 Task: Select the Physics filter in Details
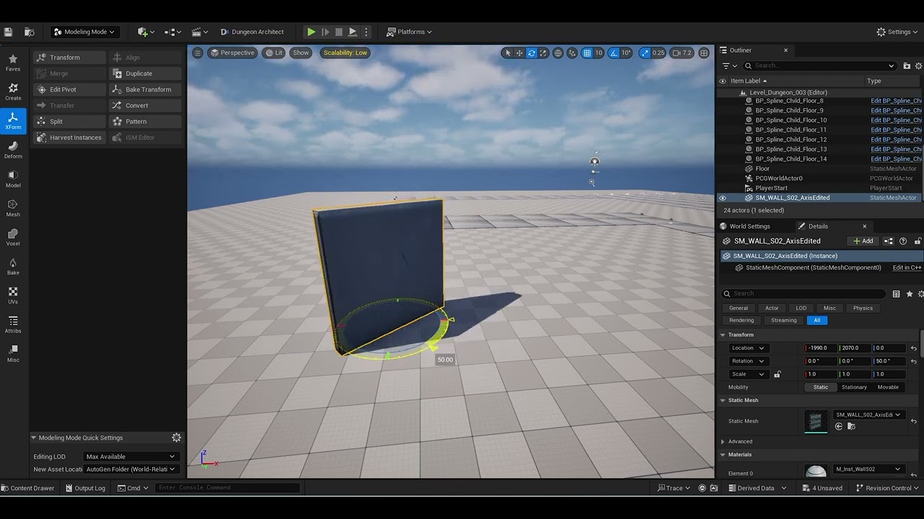(863, 308)
